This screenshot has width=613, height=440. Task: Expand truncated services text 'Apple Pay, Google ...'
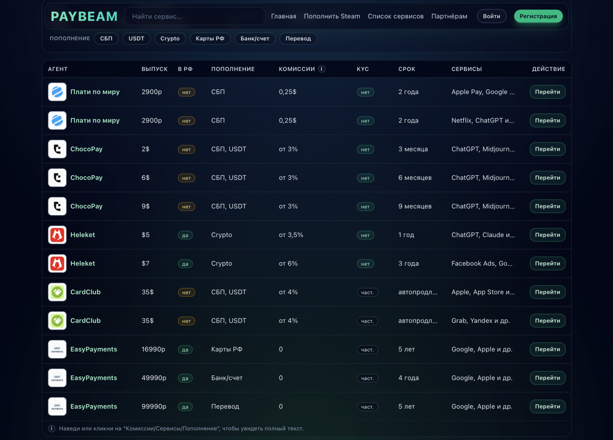click(x=483, y=92)
